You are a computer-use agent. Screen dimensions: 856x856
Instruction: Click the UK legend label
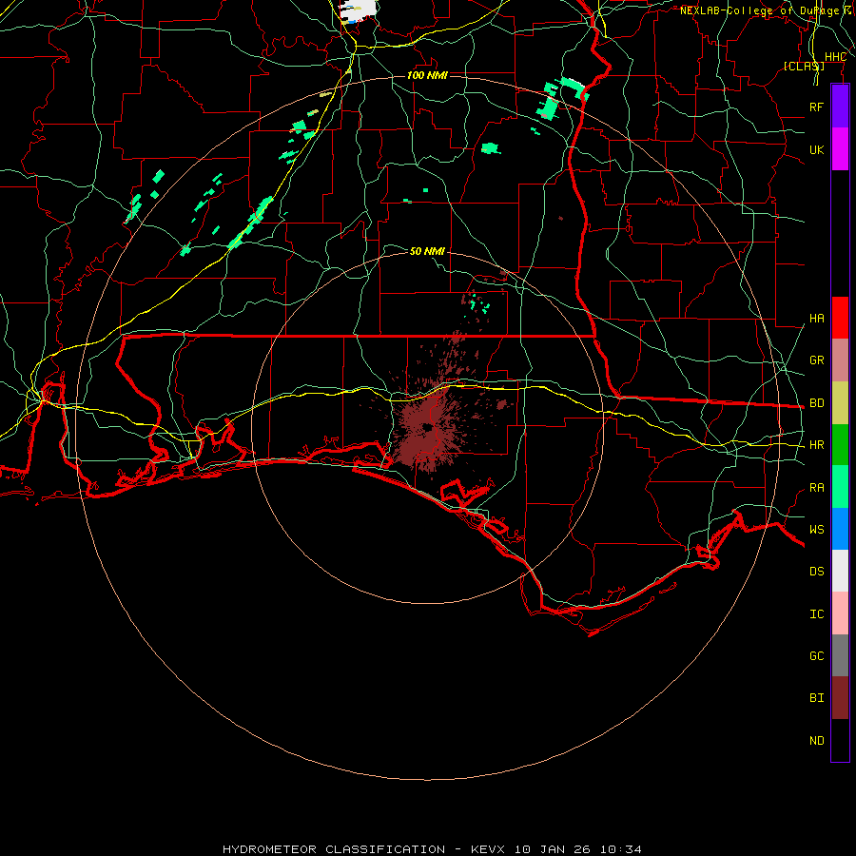(x=816, y=149)
